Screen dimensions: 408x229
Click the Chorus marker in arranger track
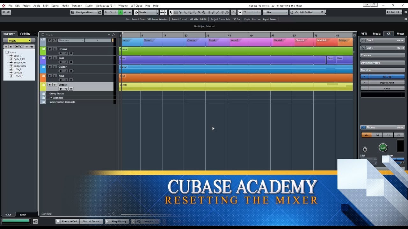[x=191, y=40]
